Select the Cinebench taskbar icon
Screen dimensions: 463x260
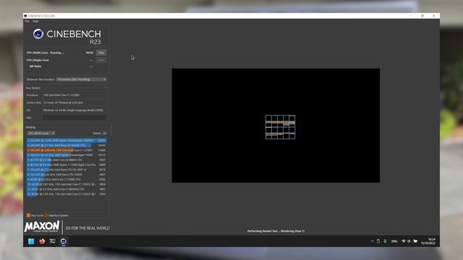tap(63, 241)
